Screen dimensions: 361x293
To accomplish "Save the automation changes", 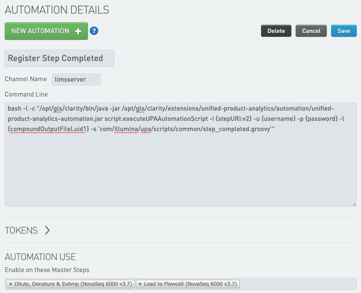I will (x=343, y=31).
